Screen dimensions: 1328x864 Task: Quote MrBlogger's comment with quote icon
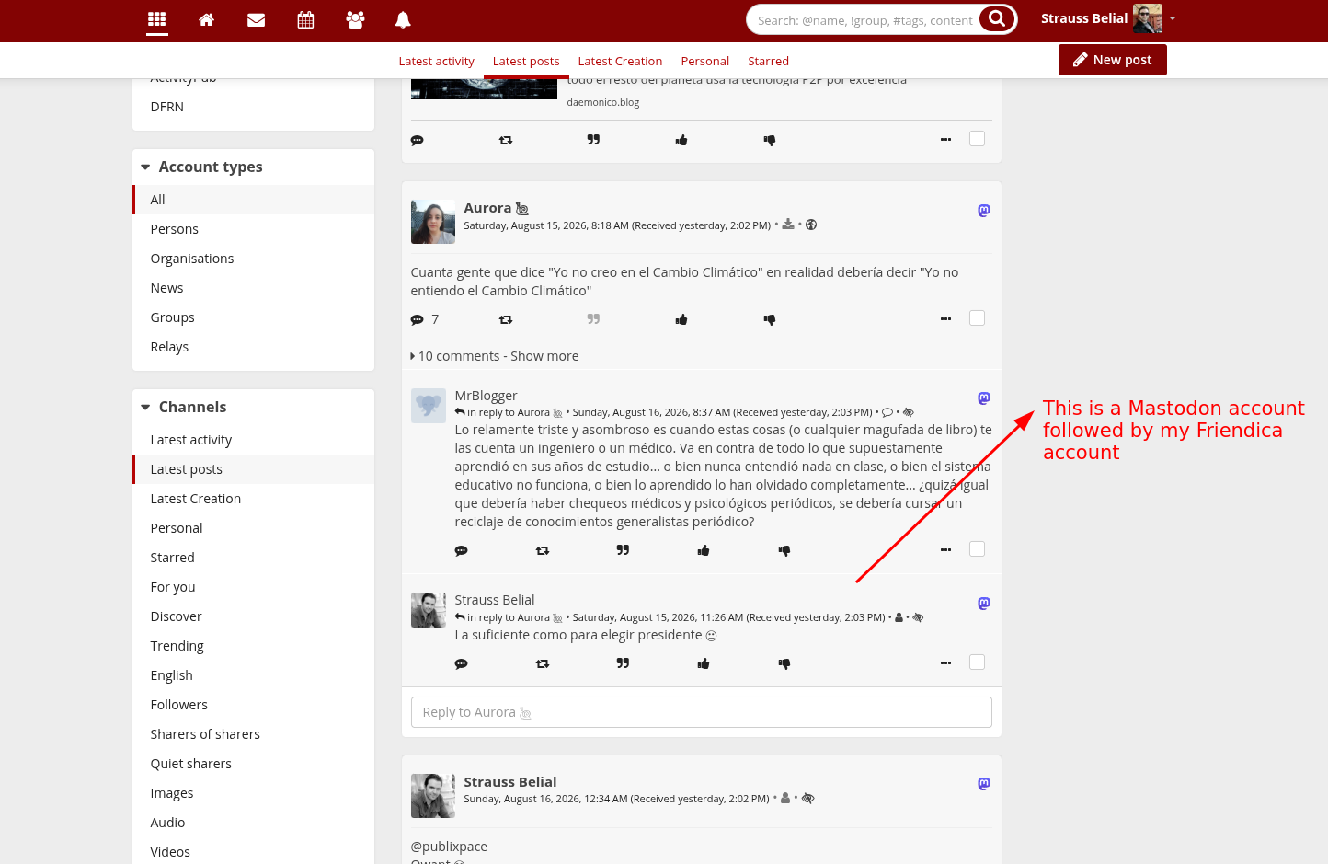pos(623,550)
